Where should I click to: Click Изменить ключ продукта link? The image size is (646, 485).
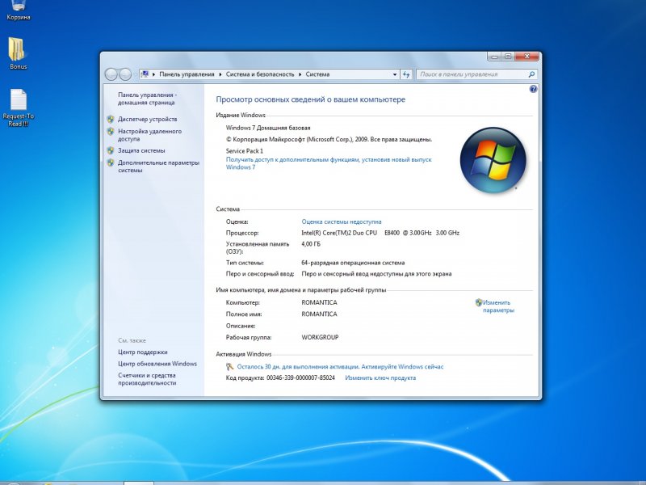coord(380,377)
